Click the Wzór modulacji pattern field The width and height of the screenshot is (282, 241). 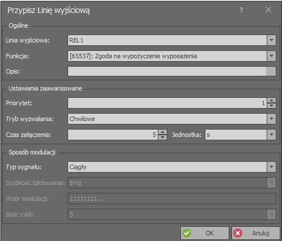coord(172,199)
